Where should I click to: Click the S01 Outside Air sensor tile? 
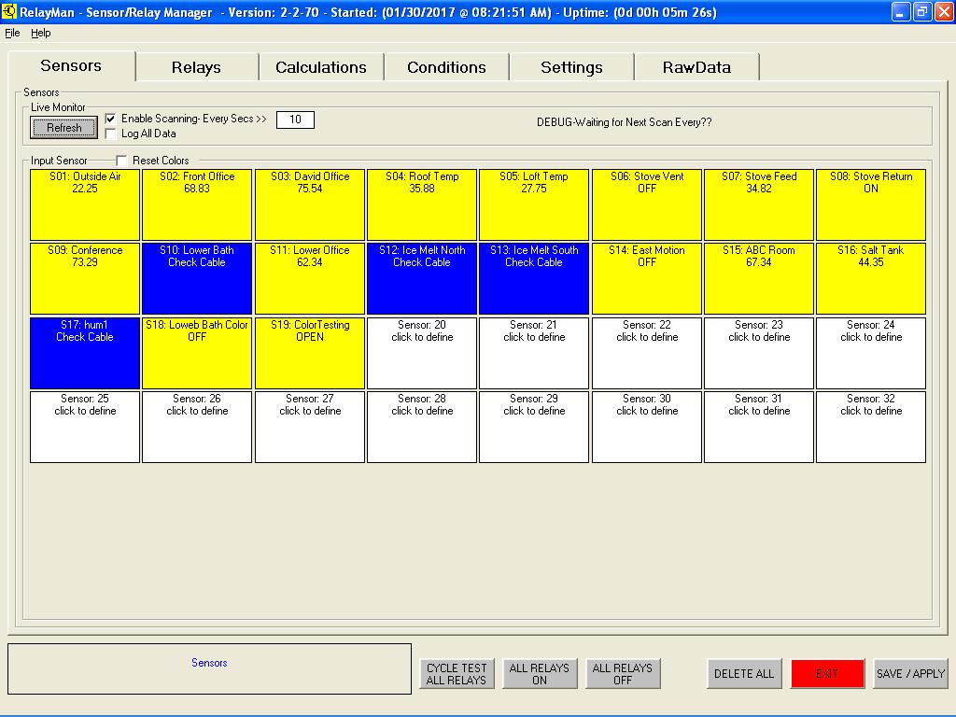(85, 204)
